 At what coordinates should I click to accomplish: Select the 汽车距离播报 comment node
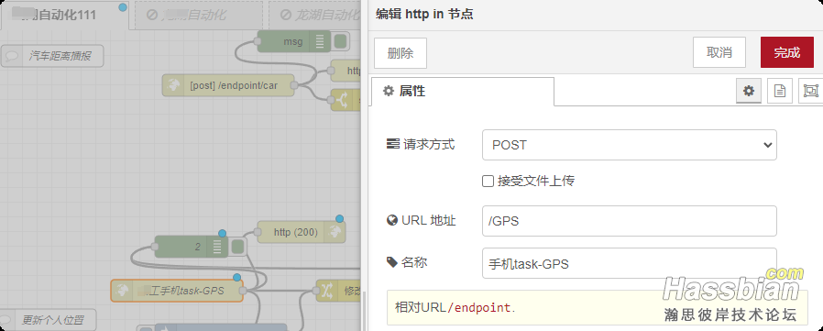[x=52, y=56]
